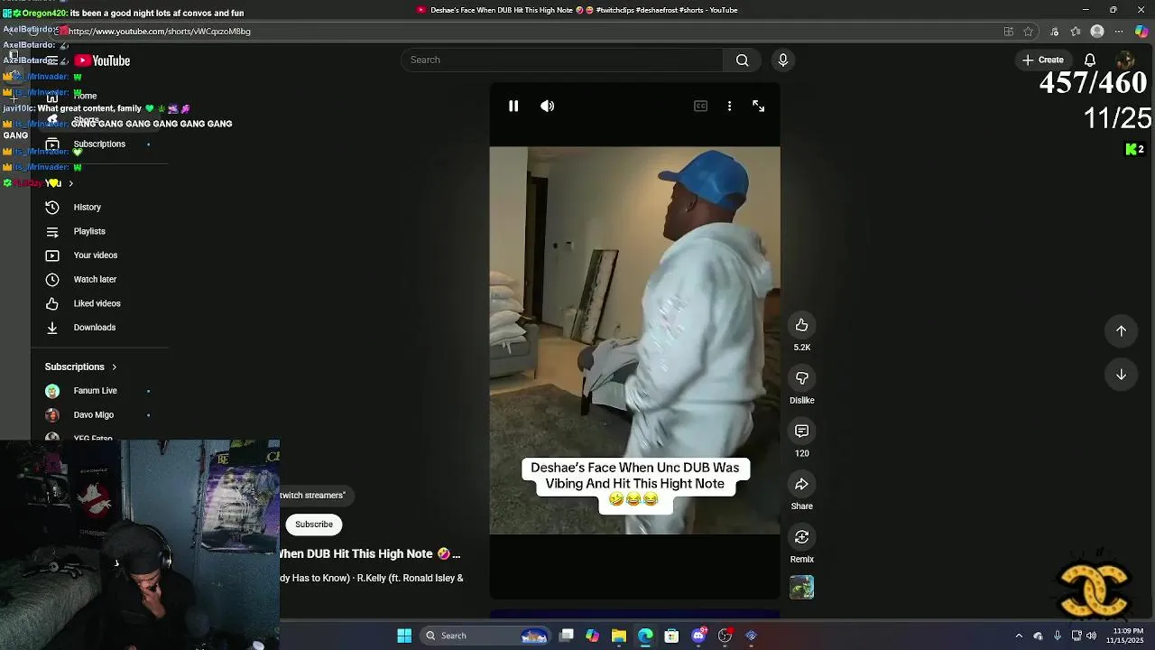Like this Short with 5.2K likes
The width and height of the screenshot is (1155, 650).
click(x=801, y=325)
